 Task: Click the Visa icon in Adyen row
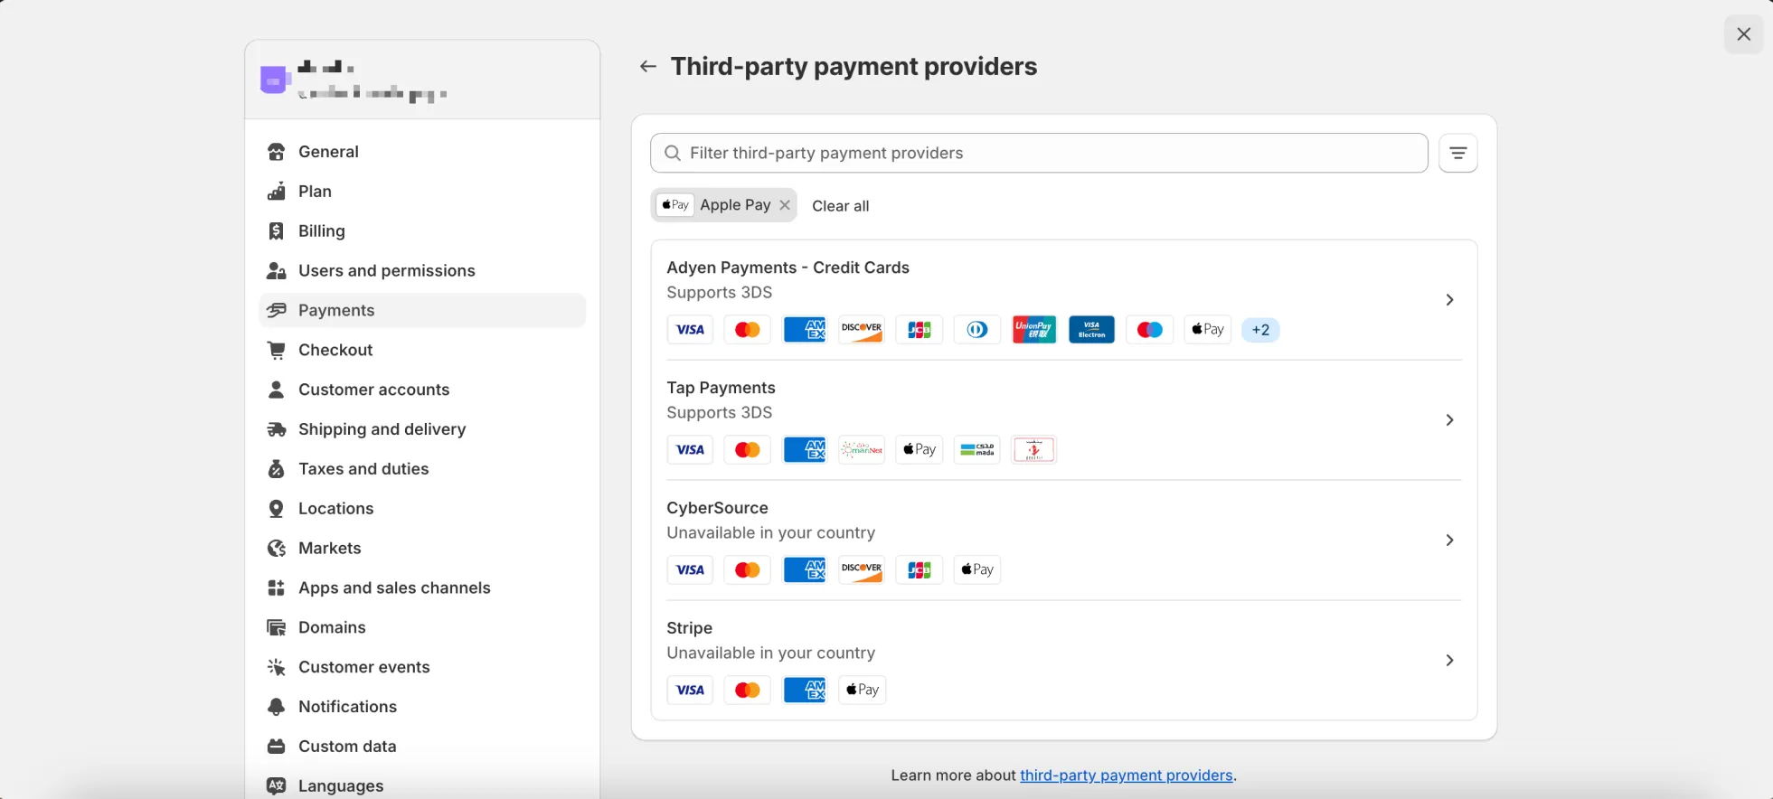[690, 330]
